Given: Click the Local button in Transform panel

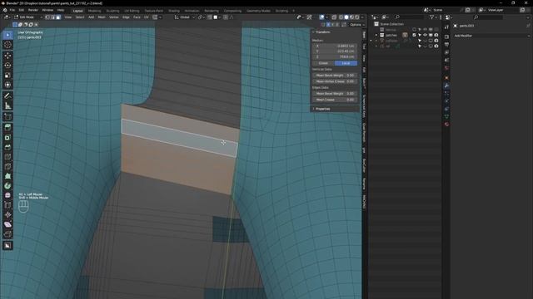Looking at the screenshot, I should [x=346, y=63].
